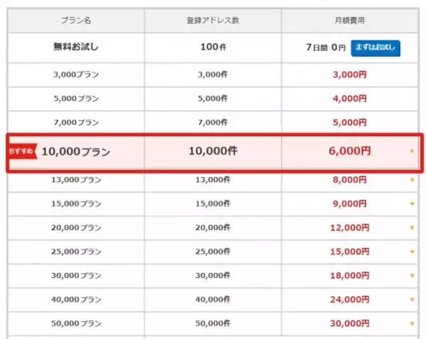Select the star beside the 24,000円 price

pos(412,301)
